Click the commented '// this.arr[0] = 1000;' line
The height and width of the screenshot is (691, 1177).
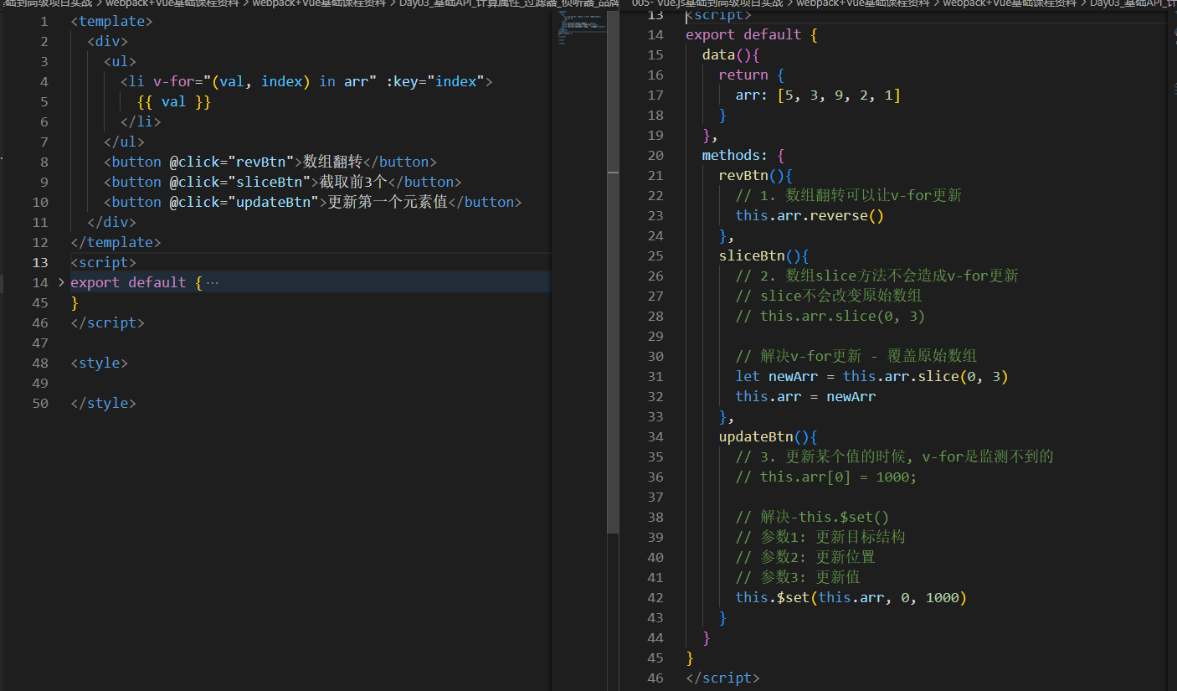point(826,477)
